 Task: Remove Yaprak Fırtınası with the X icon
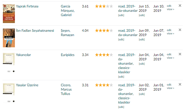(180, 5)
